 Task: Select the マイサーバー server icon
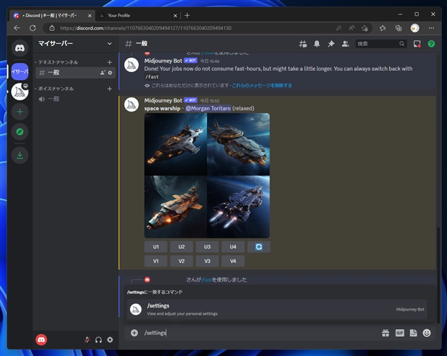[20, 71]
